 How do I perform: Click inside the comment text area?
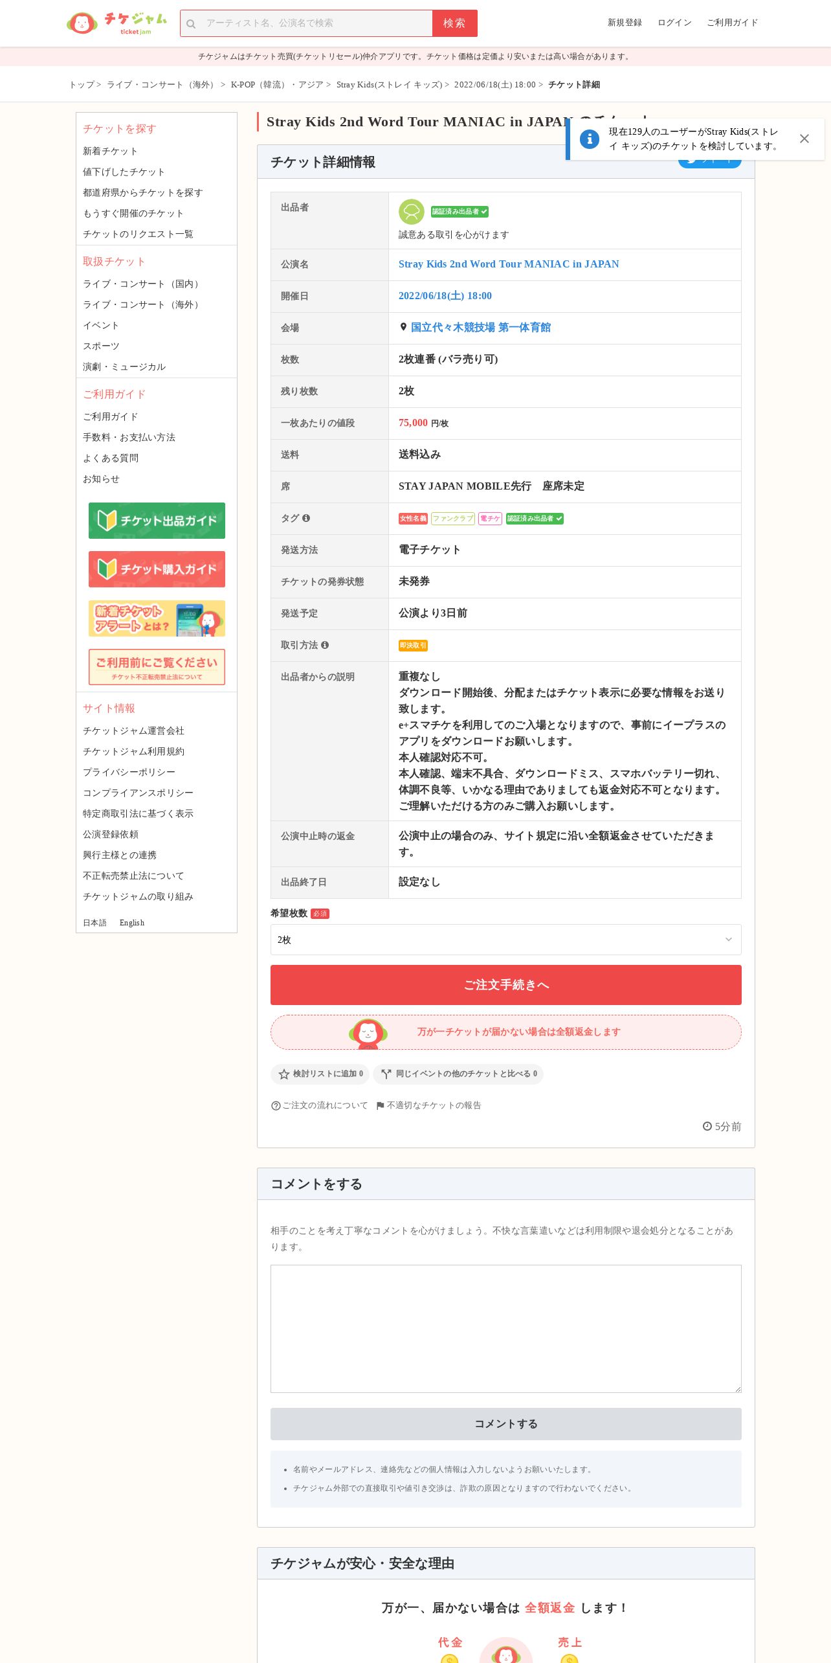(x=506, y=1329)
